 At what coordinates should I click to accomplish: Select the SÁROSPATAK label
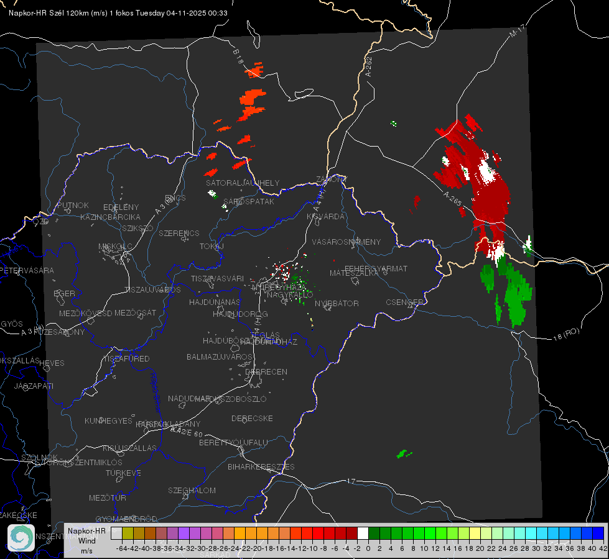coord(249,202)
